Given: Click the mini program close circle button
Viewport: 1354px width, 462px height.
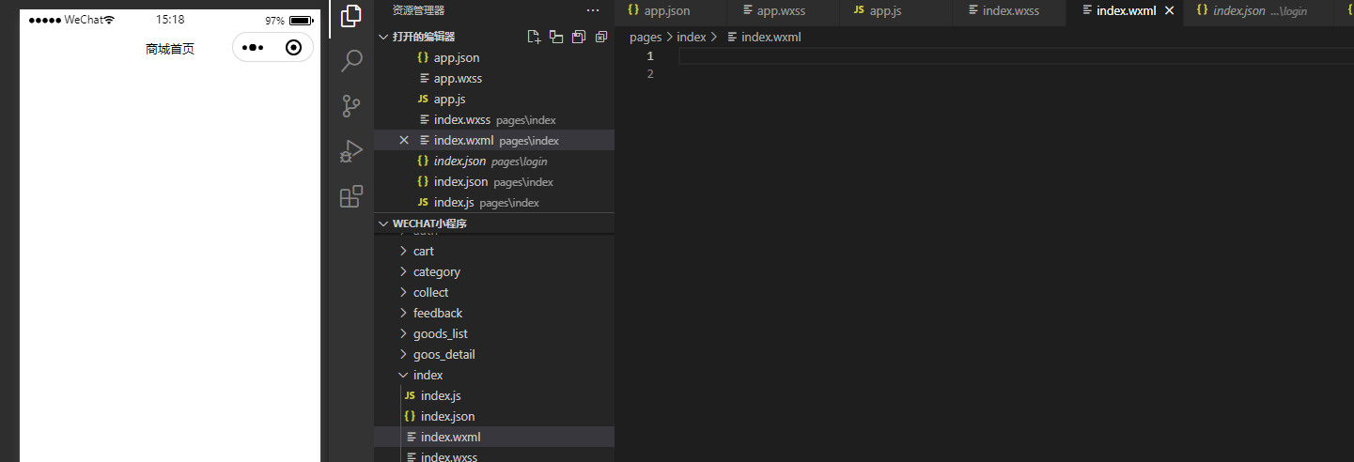Looking at the screenshot, I should 293,48.
